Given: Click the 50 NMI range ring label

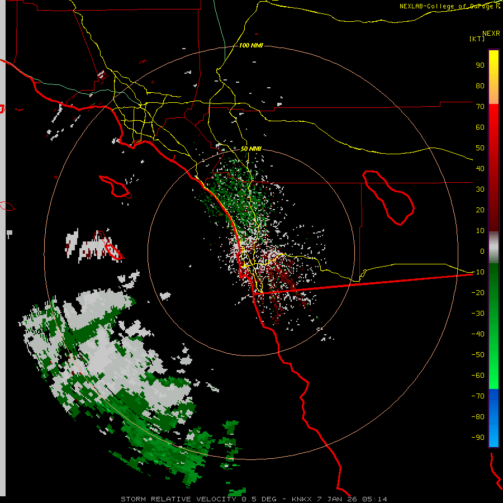Looking at the screenshot, I should pos(251,149).
